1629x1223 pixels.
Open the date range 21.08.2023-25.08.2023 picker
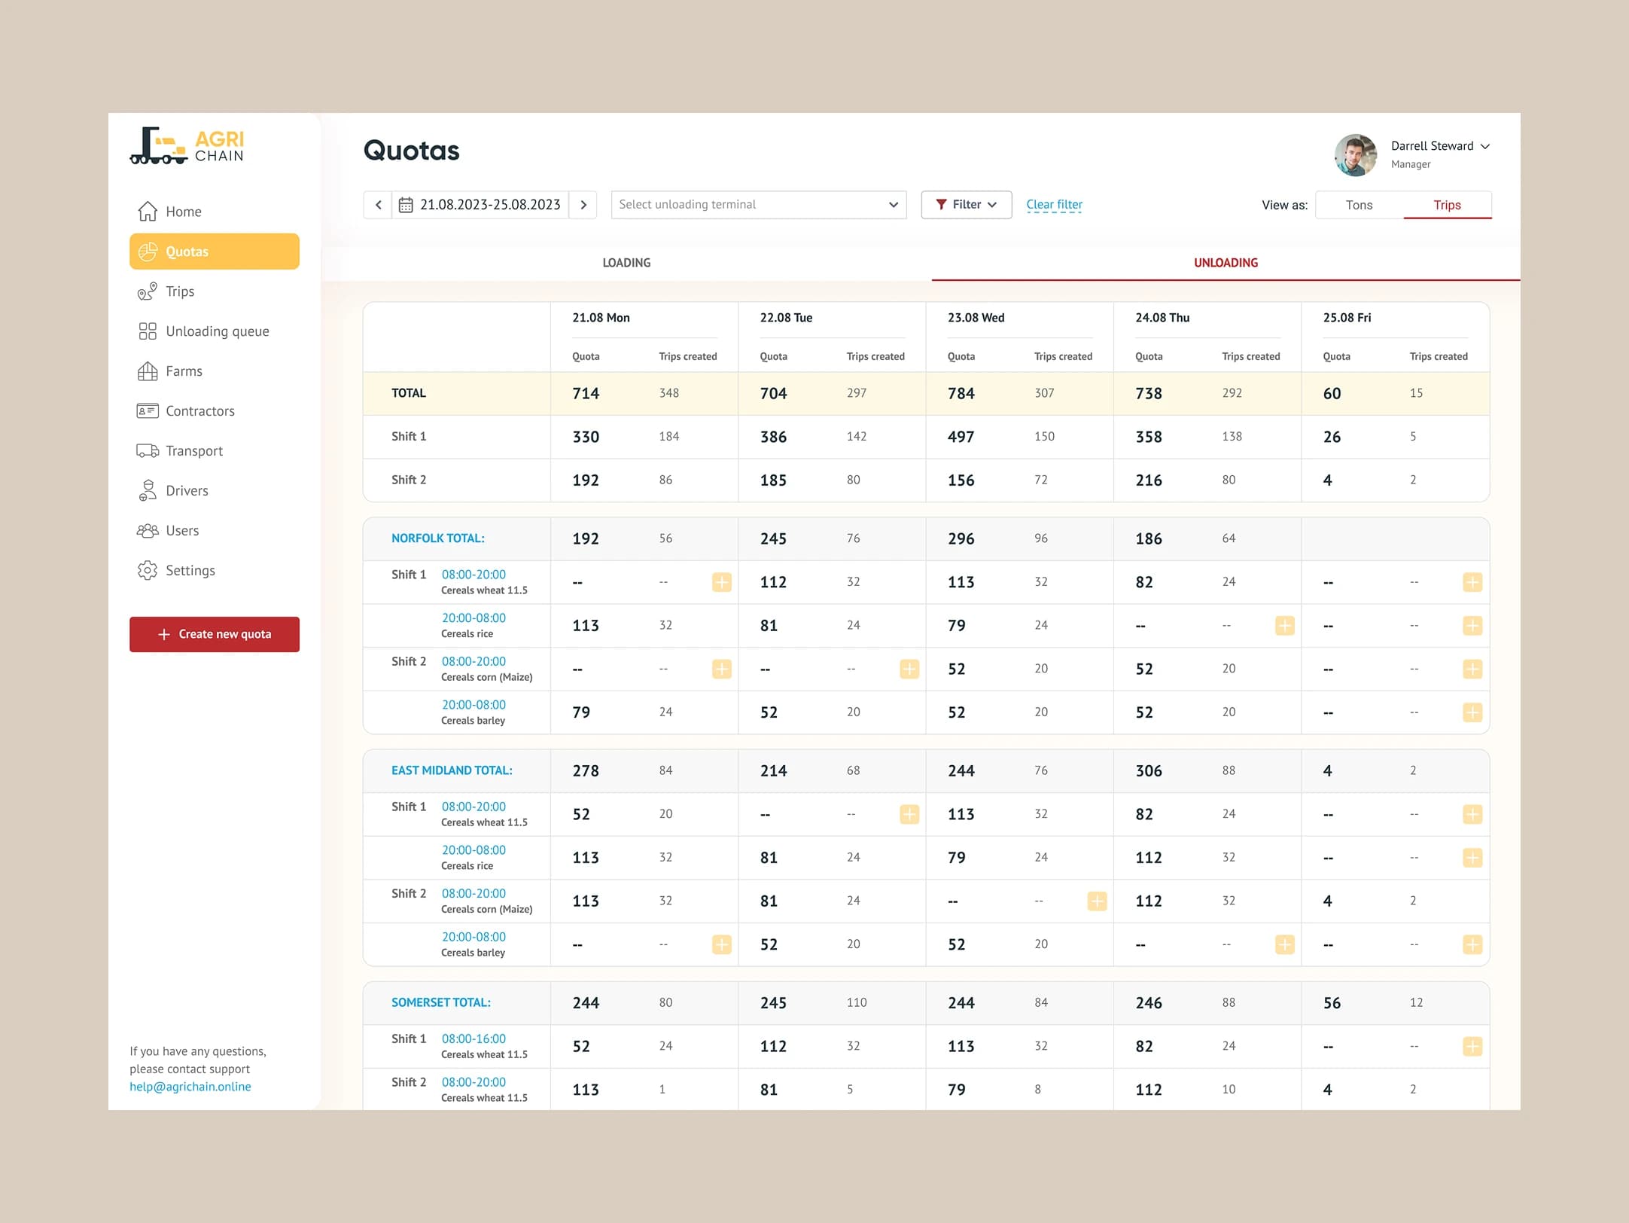(x=480, y=205)
